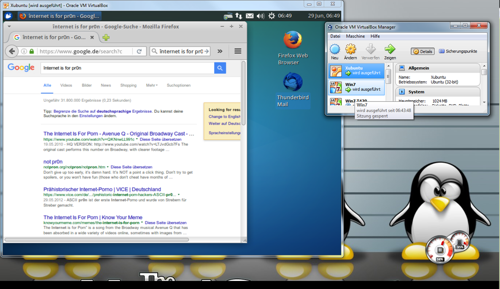Switch to the Shopping results tab

pyautogui.click(x=128, y=85)
